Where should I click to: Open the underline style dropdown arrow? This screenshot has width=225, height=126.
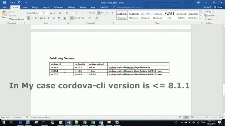coord(38,18)
